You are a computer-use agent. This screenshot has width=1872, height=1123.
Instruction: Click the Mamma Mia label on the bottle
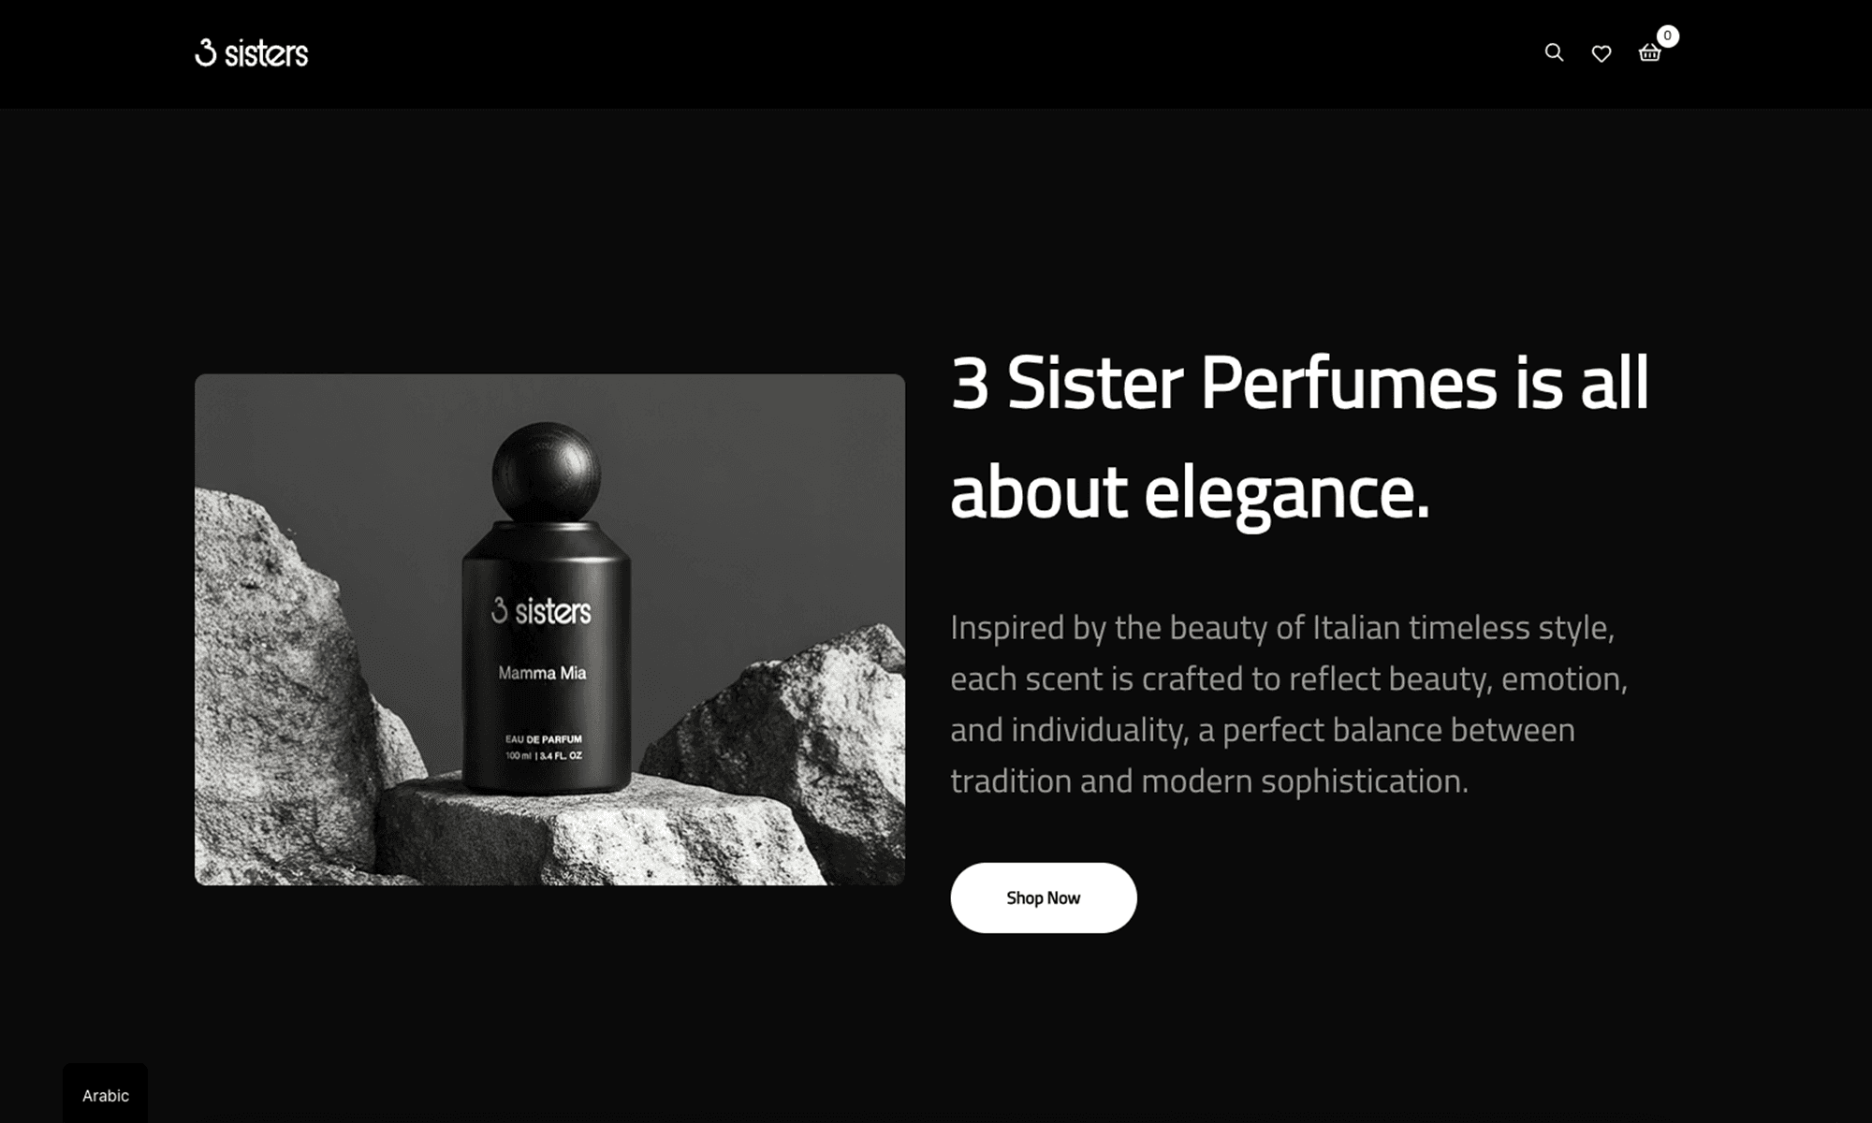coord(542,673)
